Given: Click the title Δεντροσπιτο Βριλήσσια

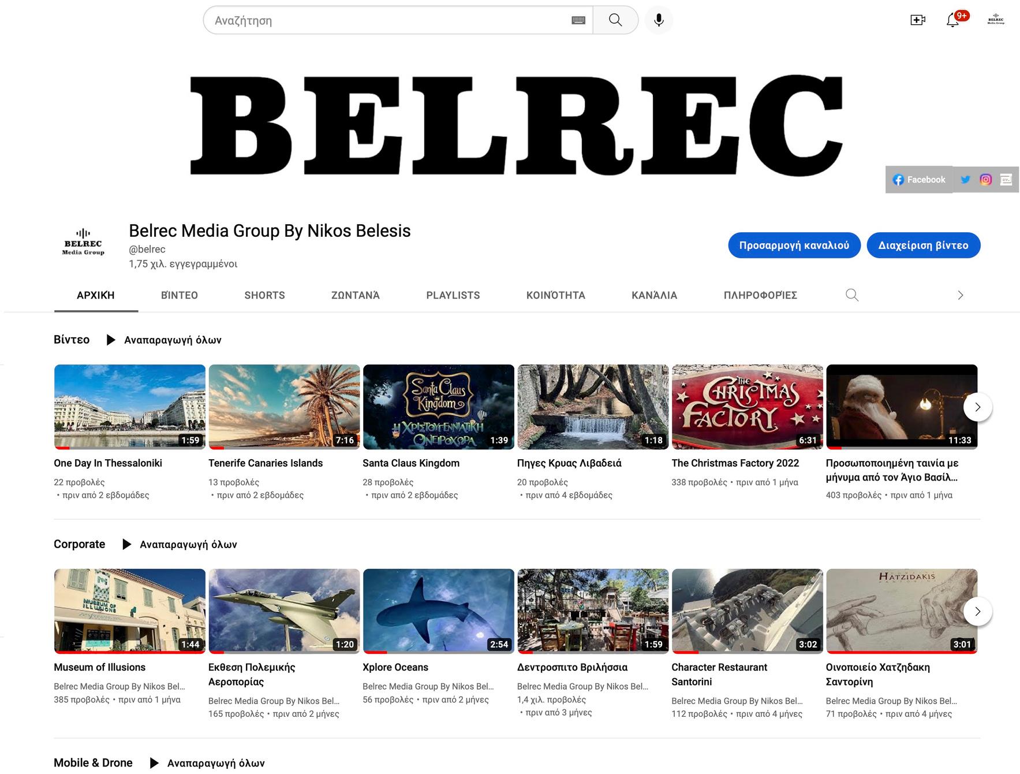Looking at the screenshot, I should click(573, 667).
